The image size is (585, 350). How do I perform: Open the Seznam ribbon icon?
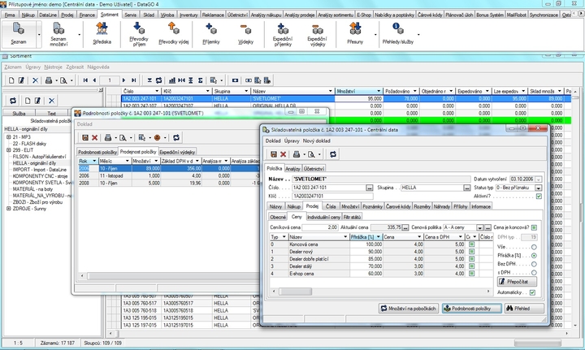point(19,33)
